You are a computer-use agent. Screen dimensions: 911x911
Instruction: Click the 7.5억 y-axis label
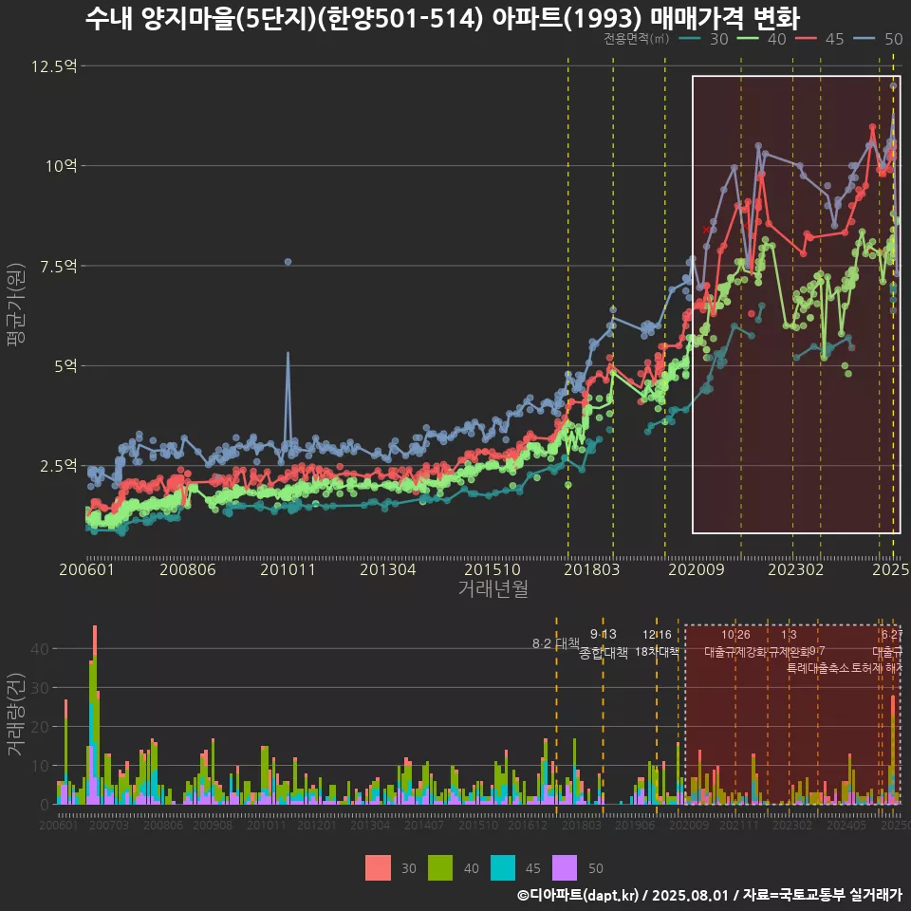(x=58, y=266)
